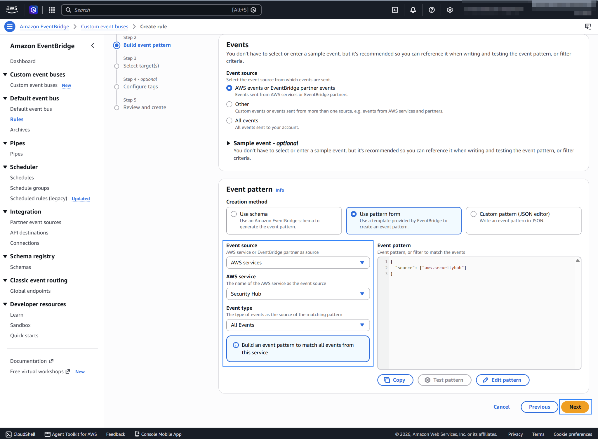Open Console Mobile App link in footer
Image resolution: width=598 pixels, height=439 pixels.
[x=158, y=434]
